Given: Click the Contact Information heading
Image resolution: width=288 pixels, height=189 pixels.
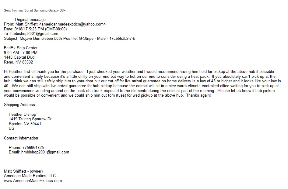Looking at the screenshot, I should click(x=21, y=138).
